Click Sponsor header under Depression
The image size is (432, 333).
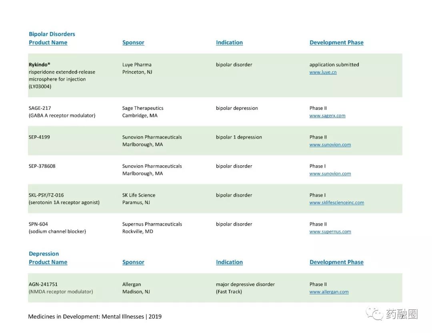pos(133,262)
